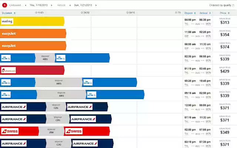Sort results by Arrival time
Image resolution: width=237 pixels, height=148 pixels.
click(205, 13)
